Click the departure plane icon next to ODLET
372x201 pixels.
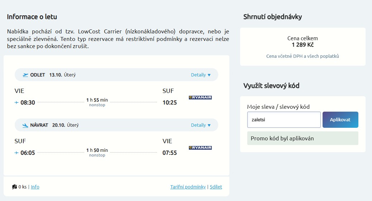pyautogui.click(x=25, y=75)
